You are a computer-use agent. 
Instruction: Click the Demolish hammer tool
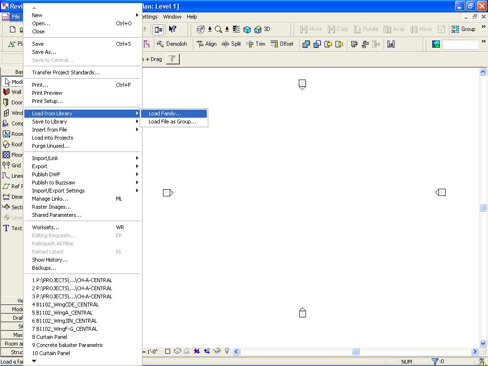point(172,44)
